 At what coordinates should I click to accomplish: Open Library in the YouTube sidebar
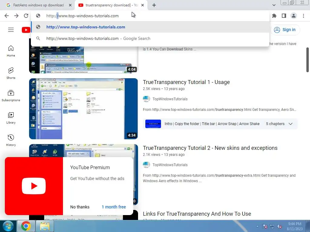(x=11, y=118)
